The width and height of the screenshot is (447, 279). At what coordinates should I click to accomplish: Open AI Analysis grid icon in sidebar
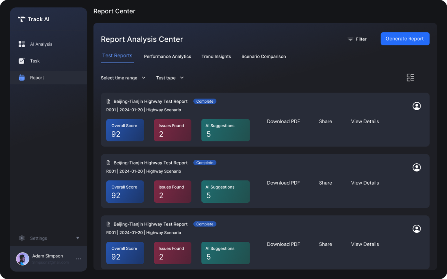pos(22,44)
